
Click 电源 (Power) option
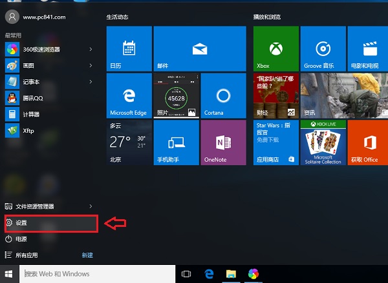pyautogui.click(x=21, y=239)
